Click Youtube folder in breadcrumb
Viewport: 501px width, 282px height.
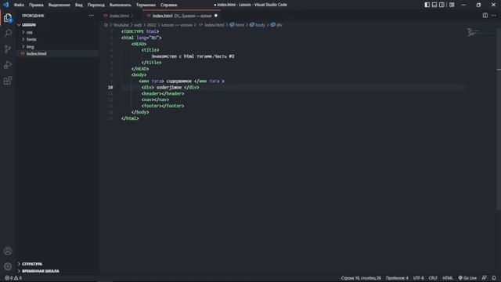point(121,25)
